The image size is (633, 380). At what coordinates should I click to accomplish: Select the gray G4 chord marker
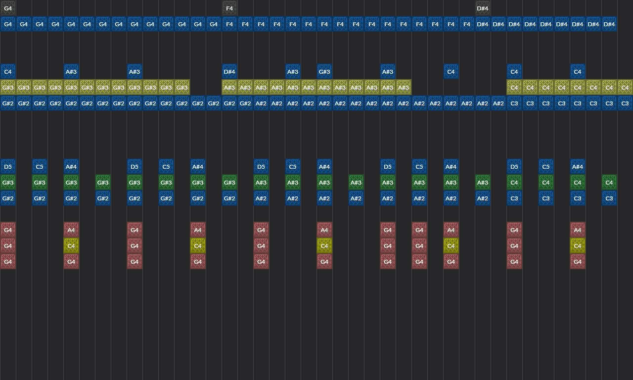tap(8, 8)
